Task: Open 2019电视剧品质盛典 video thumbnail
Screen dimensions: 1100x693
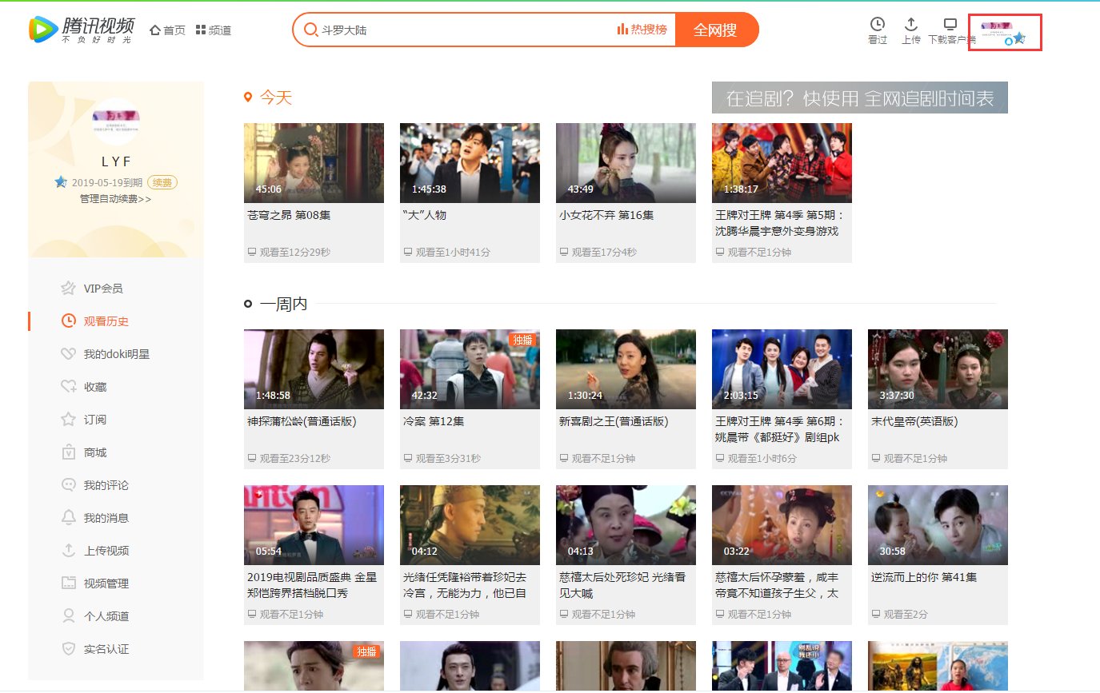Action: click(x=314, y=525)
